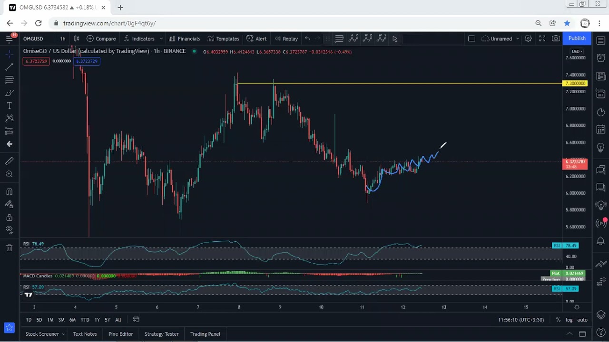Expand the Indicators favorites dropdown arrow
Screen dimensions: 609x342
[161, 38]
